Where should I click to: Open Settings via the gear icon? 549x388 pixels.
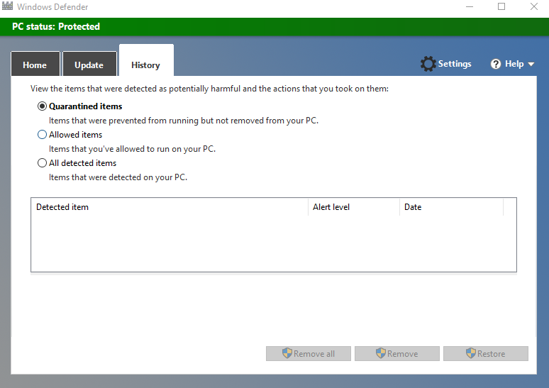point(428,64)
